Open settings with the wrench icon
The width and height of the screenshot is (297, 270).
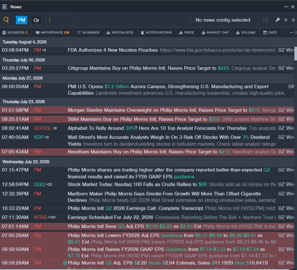coord(278,20)
